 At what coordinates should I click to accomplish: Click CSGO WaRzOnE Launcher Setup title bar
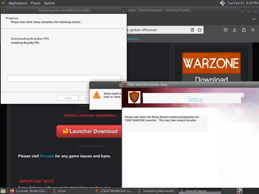pos(190,85)
